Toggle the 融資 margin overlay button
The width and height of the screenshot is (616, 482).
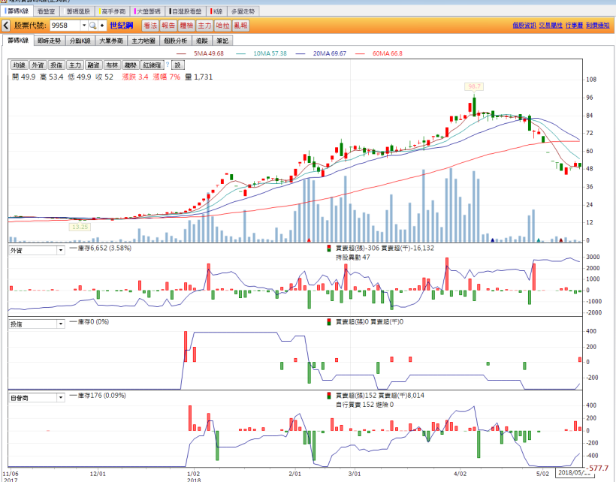click(x=93, y=65)
